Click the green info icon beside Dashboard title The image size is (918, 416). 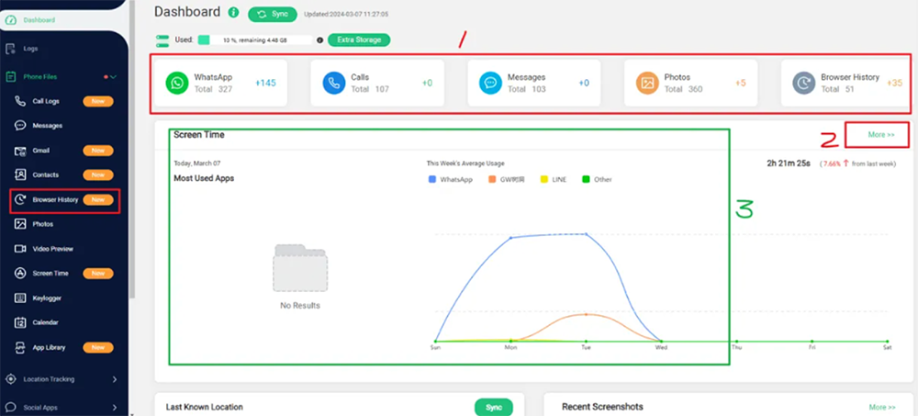(233, 12)
